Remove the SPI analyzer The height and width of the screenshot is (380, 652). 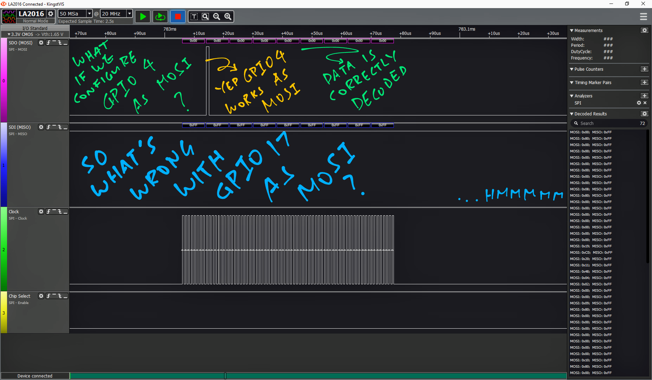(x=645, y=103)
